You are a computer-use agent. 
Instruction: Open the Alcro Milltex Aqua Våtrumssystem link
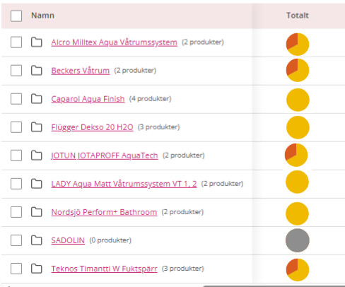pyautogui.click(x=114, y=42)
